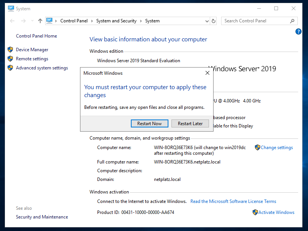Viewport: 308px width, 231px height.
Task: Go up one level with the up arrow
Action: tap(40, 21)
